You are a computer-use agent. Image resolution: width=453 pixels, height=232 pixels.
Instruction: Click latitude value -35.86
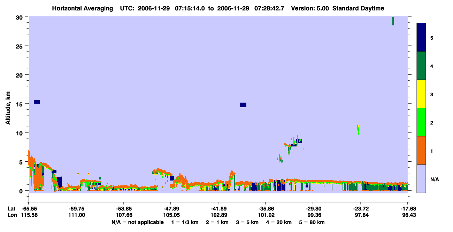tap(266, 209)
